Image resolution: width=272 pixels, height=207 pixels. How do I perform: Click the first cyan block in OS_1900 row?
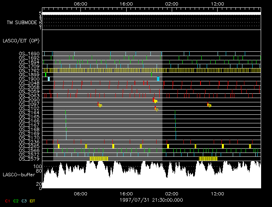[49, 79]
